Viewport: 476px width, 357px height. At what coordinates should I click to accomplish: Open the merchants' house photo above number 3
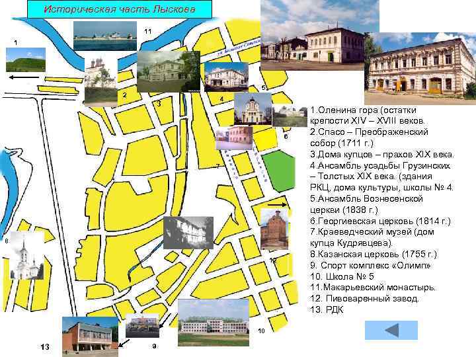[169, 71]
